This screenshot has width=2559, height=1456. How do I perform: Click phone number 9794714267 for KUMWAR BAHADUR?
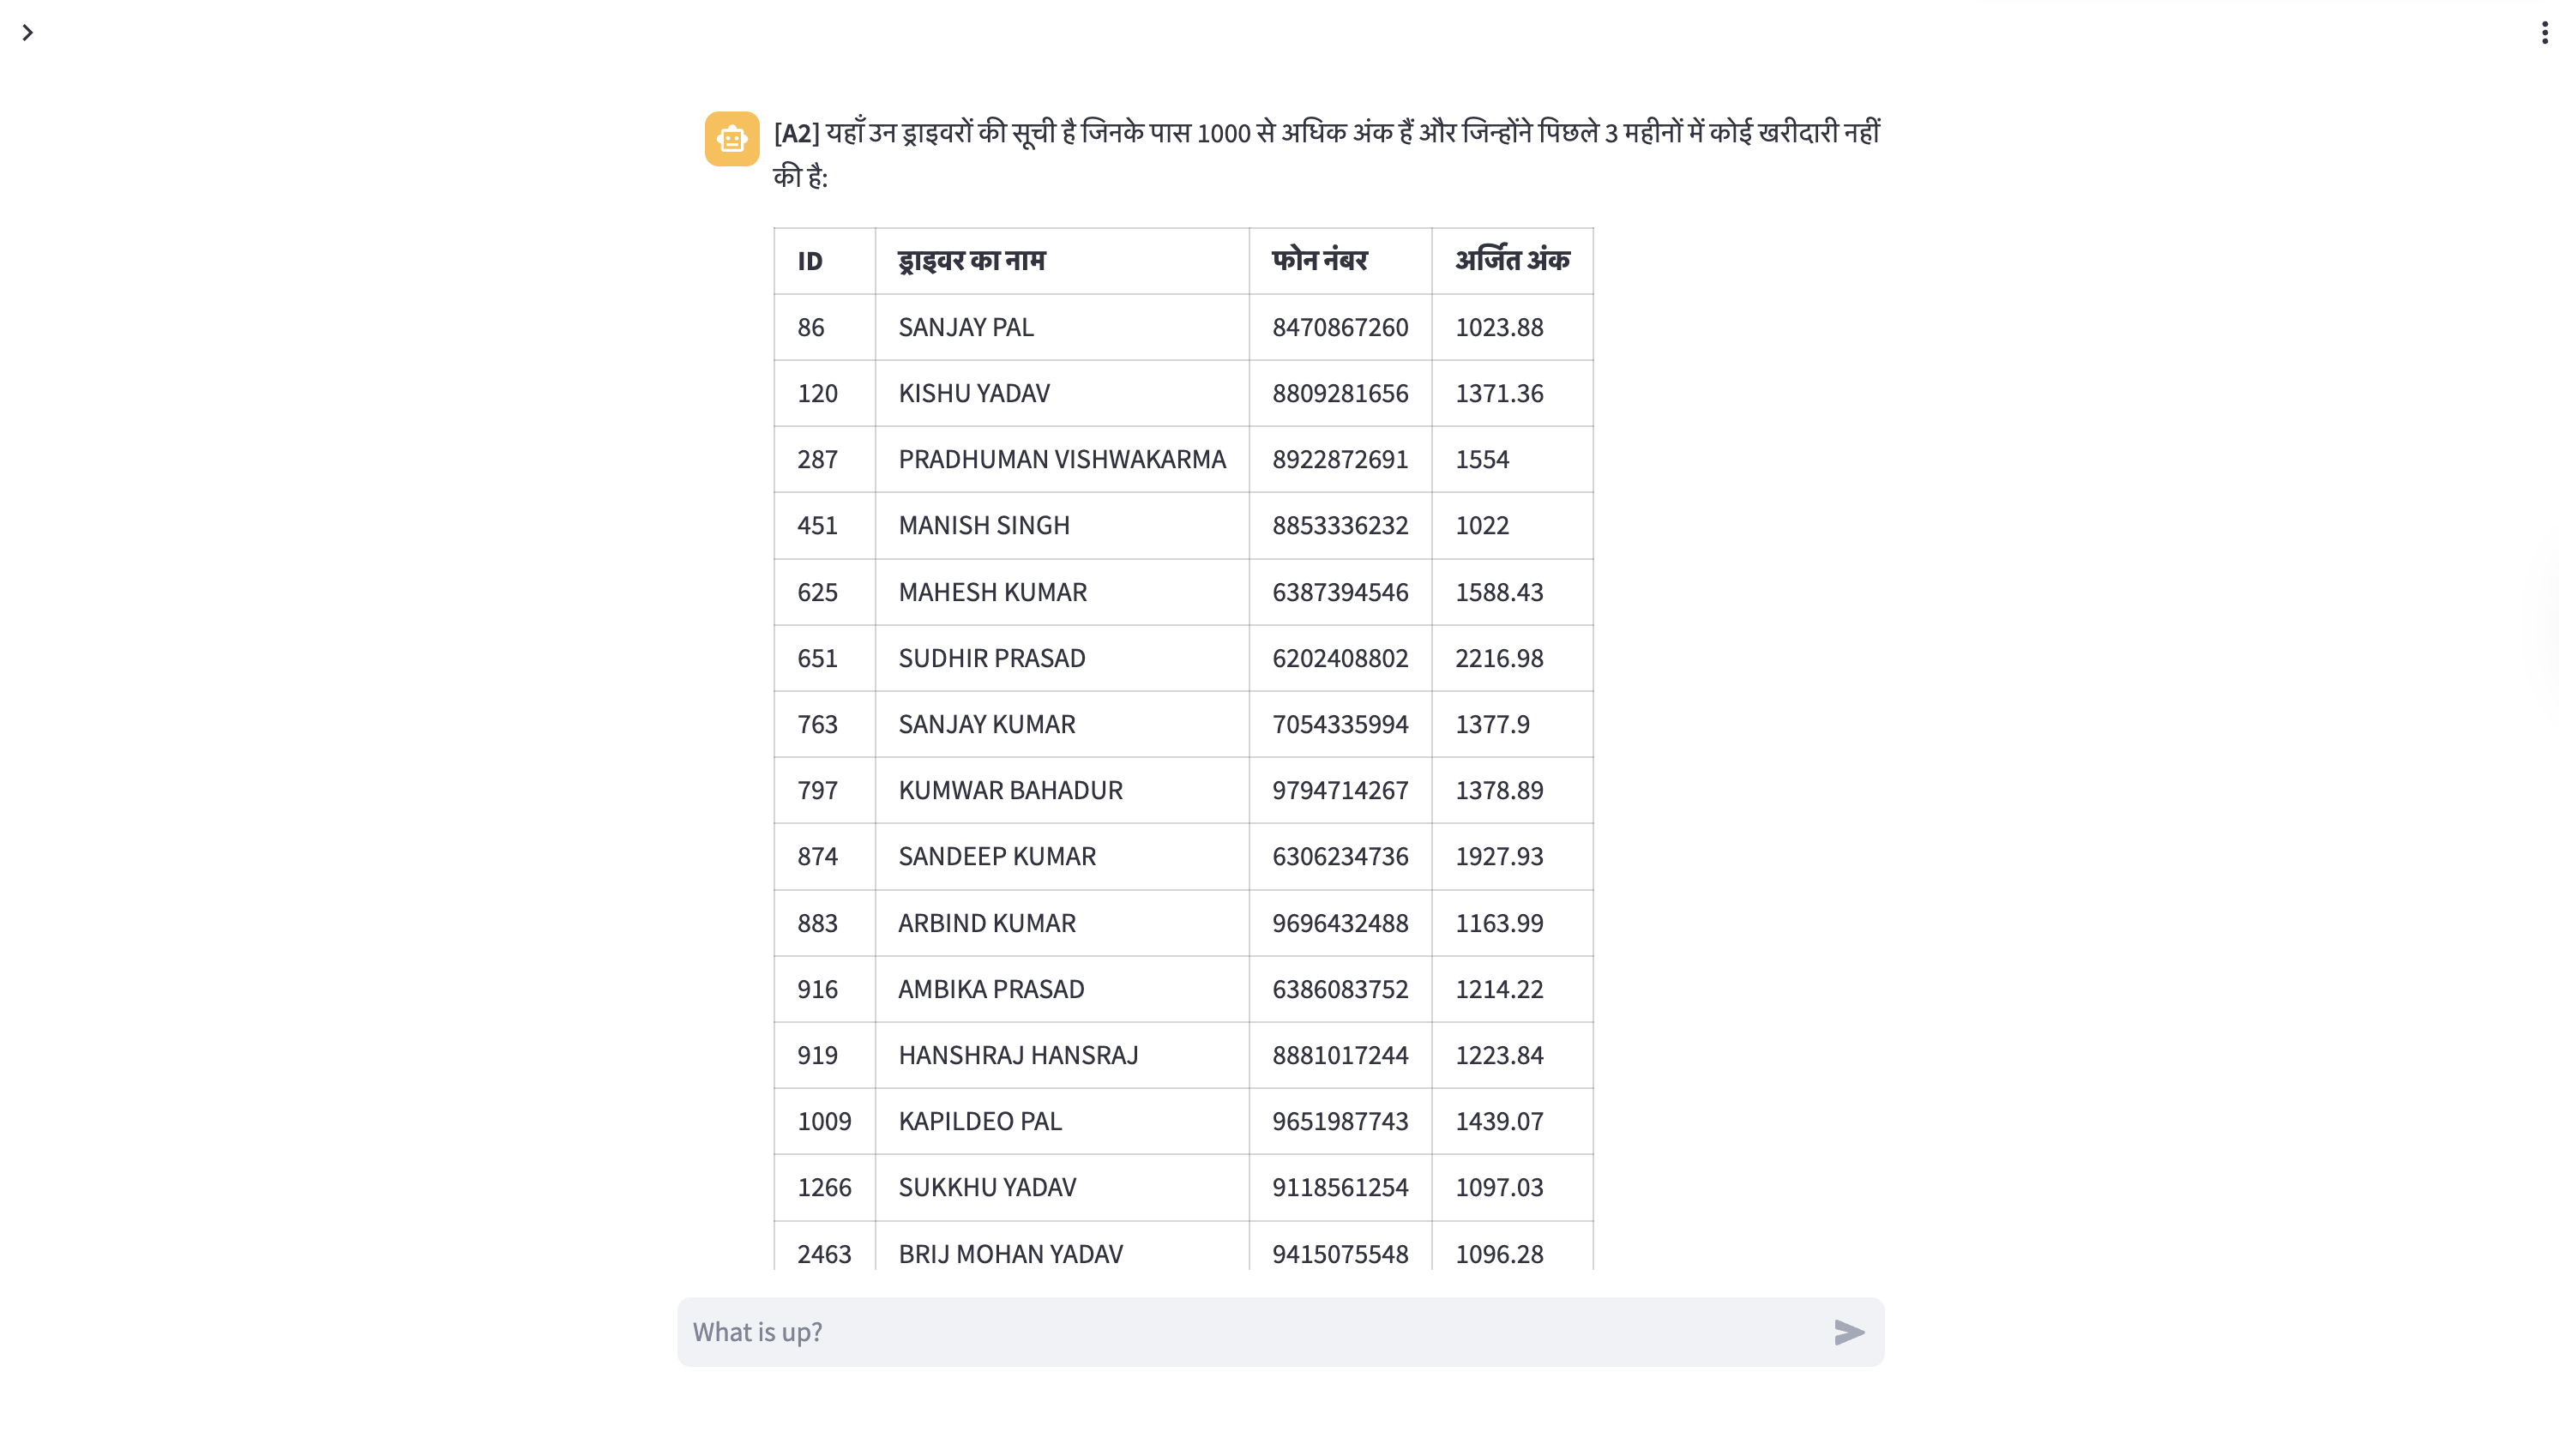point(1339,790)
